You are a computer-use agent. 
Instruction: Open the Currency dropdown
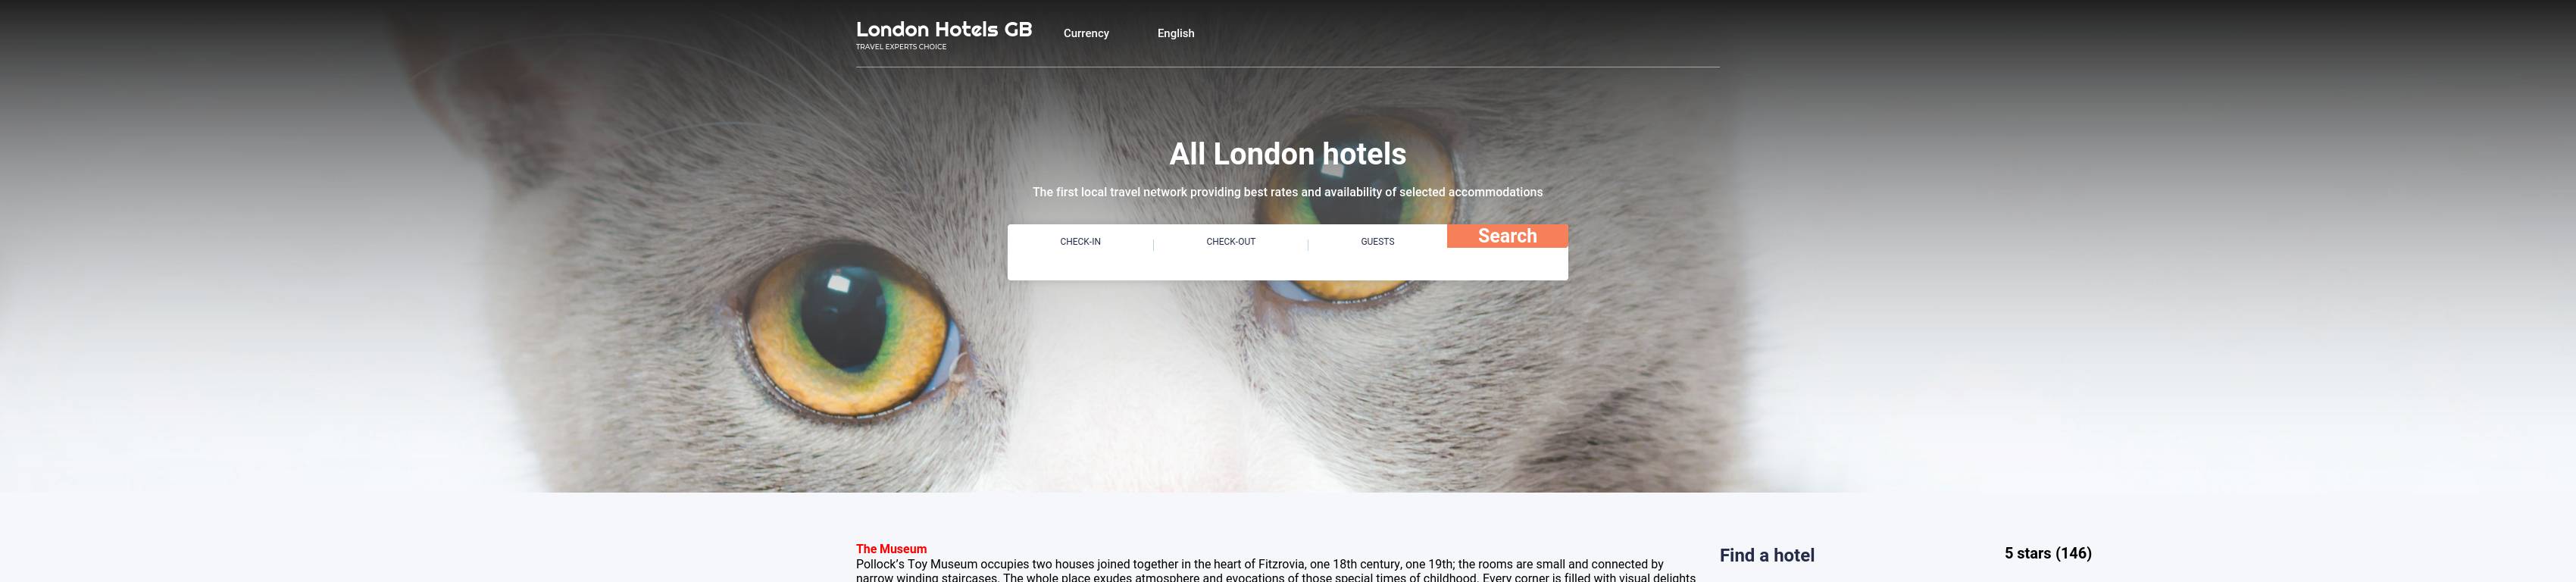(1086, 33)
